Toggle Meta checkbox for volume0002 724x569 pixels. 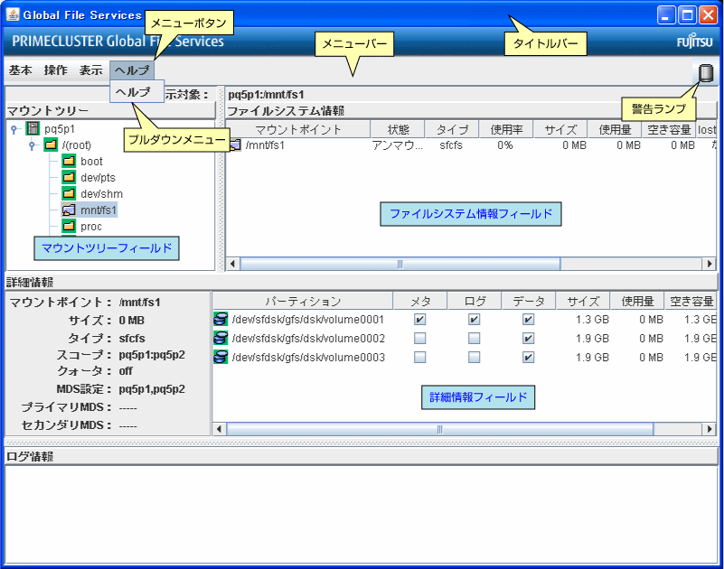419,339
